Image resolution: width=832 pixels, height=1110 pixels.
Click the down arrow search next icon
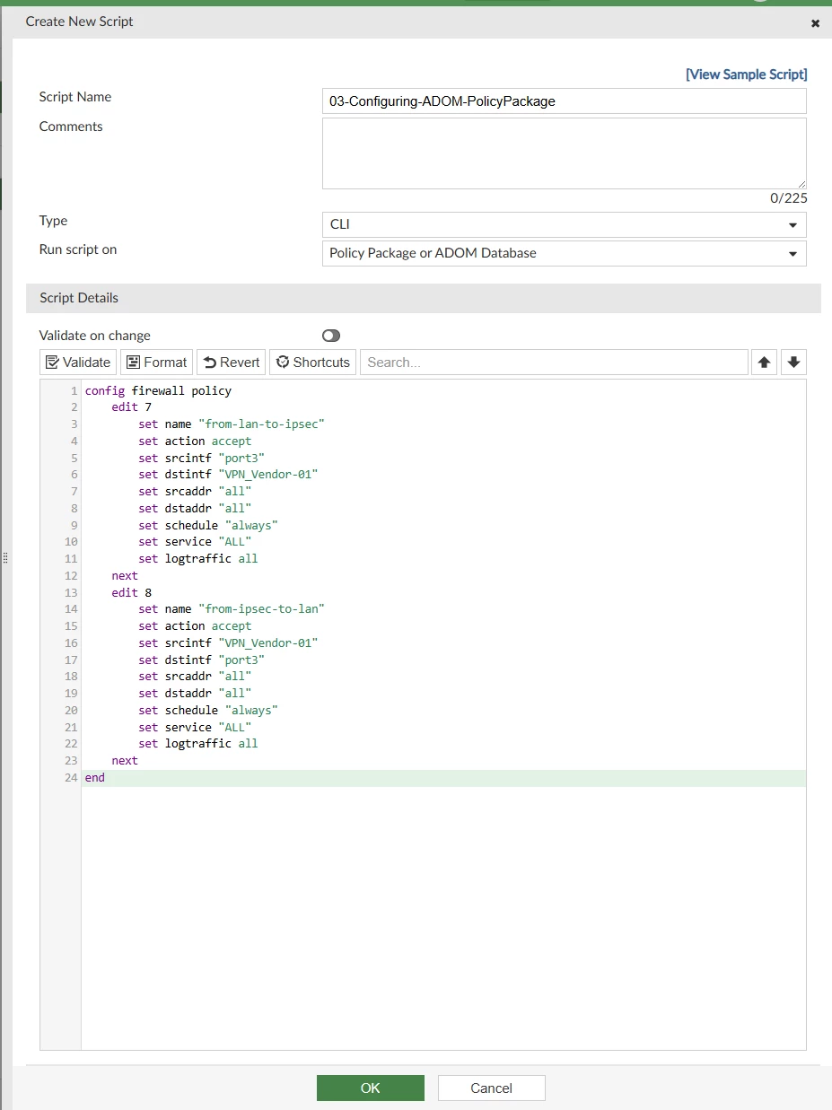pyautogui.click(x=793, y=363)
